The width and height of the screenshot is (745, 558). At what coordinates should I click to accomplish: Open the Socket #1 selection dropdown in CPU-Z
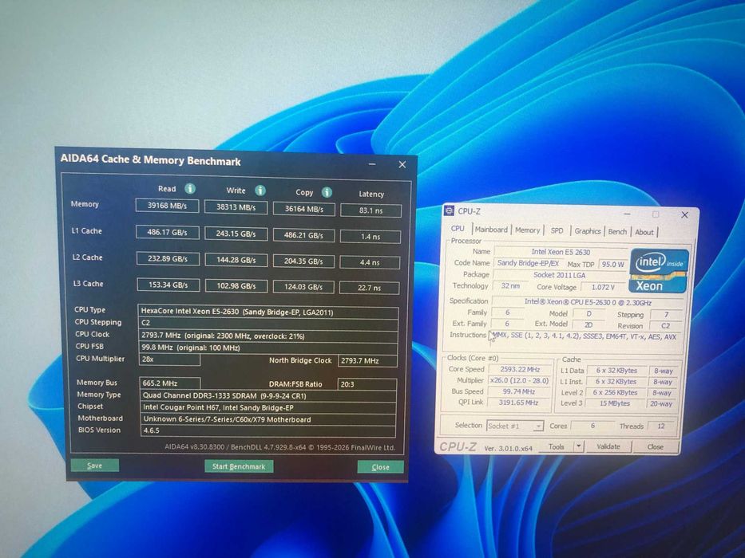[x=515, y=426]
